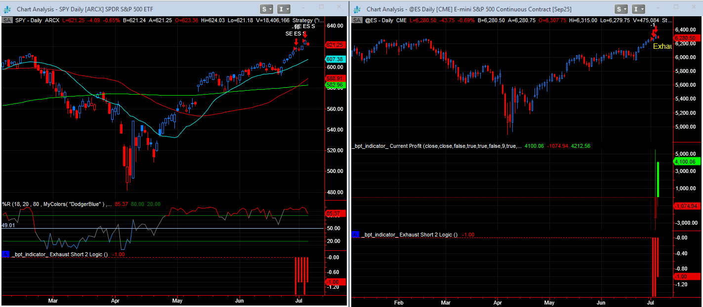Click the green 4212.56 value in Current Profit status
703x307 pixels.
coord(580,146)
